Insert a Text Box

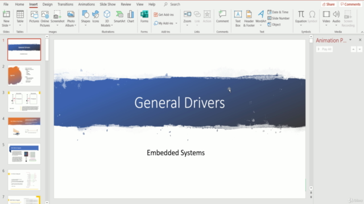(x=238, y=19)
